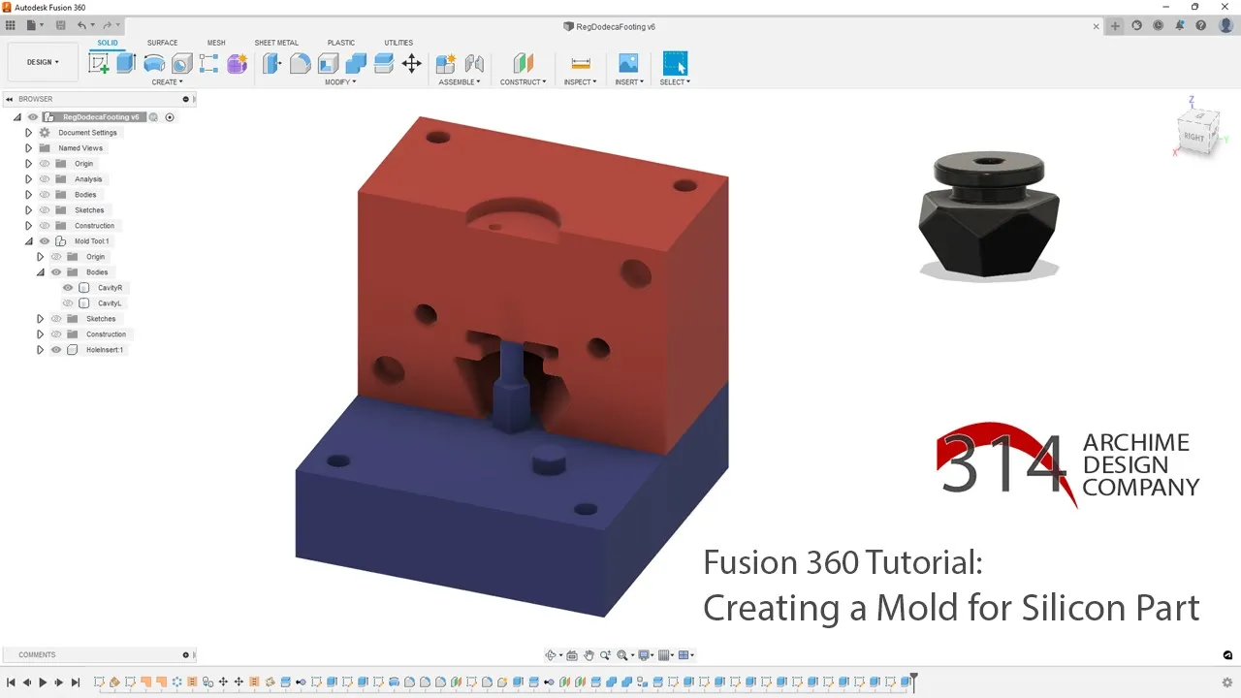The width and height of the screenshot is (1241, 698).
Task: Select the Offset Plane construct tool
Action: click(x=524, y=64)
